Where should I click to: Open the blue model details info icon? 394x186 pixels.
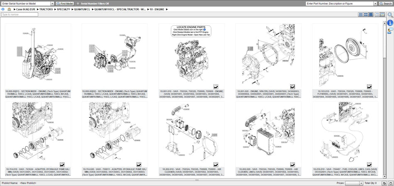click(x=390, y=23)
